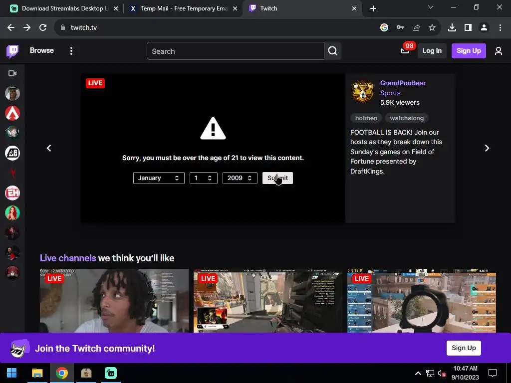The width and height of the screenshot is (511, 383).
Task: Close the Streamlabs Desktop tab
Action: pyautogui.click(x=116, y=8)
